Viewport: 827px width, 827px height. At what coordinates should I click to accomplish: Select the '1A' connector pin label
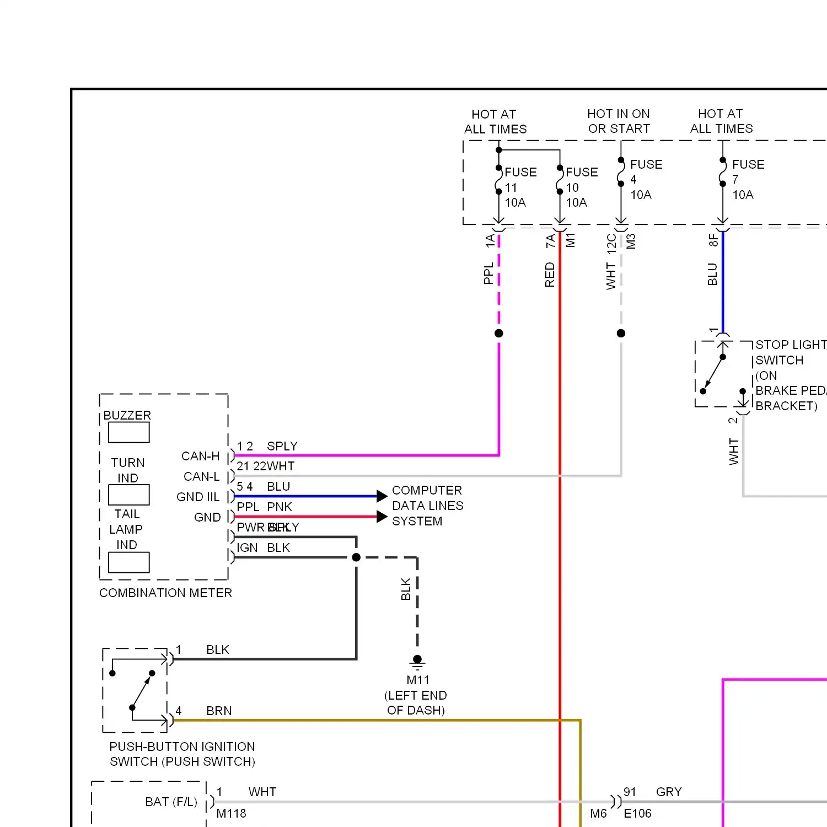pyautogui.click(x=490, y=240)
